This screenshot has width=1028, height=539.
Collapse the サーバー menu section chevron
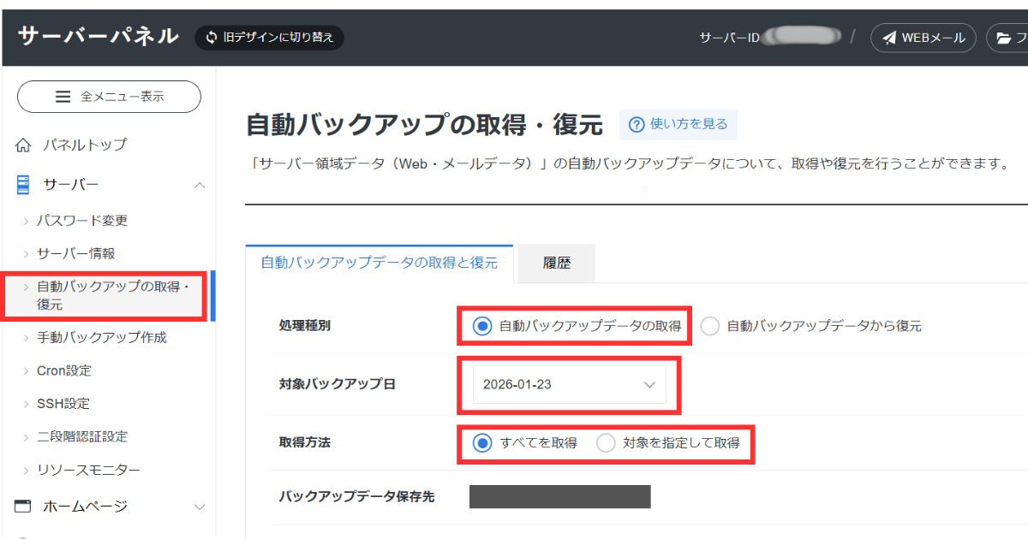200,185
